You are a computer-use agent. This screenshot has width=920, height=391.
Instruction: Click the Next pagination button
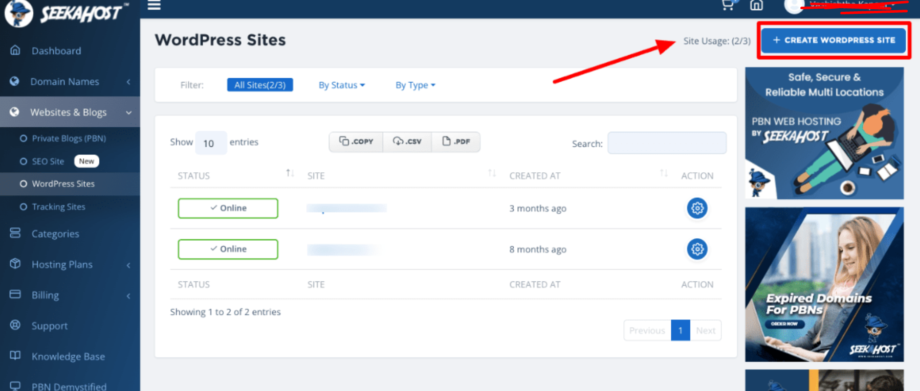pyautogui.click(x=706, y=330)
